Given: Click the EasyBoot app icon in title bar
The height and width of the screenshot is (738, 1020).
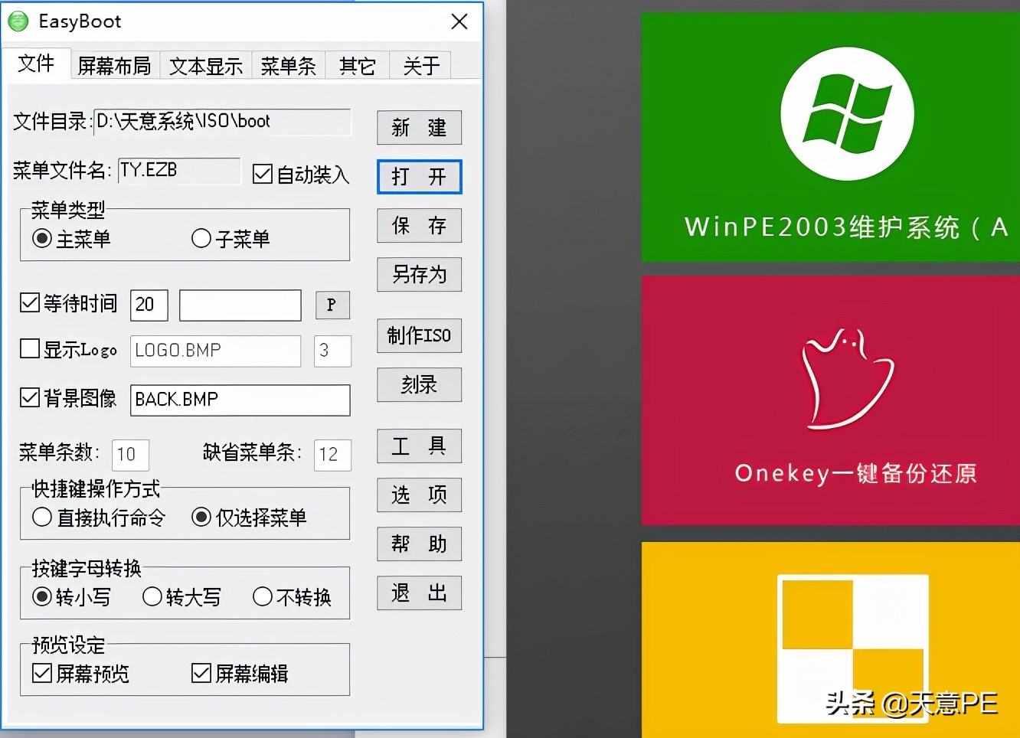Looking at the screenshot, I should coord(18,21).
